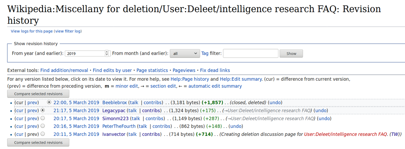Viewport: 405px width, 149px height.
Task: Open the TW link in Ivanvector's summary
Action: [395, 134]
